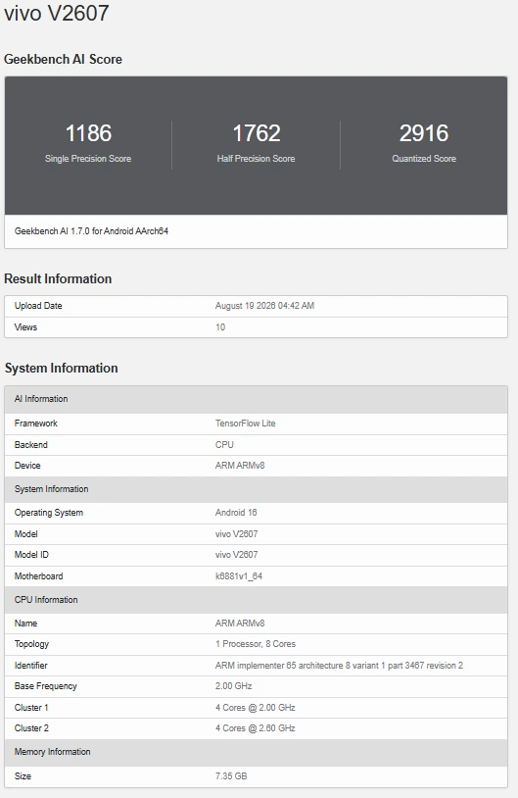Select the '4 Cores @ 2.00 GHz' value
Screen dimensions: 518x798
pyautogui.click(x=256, y=708)
